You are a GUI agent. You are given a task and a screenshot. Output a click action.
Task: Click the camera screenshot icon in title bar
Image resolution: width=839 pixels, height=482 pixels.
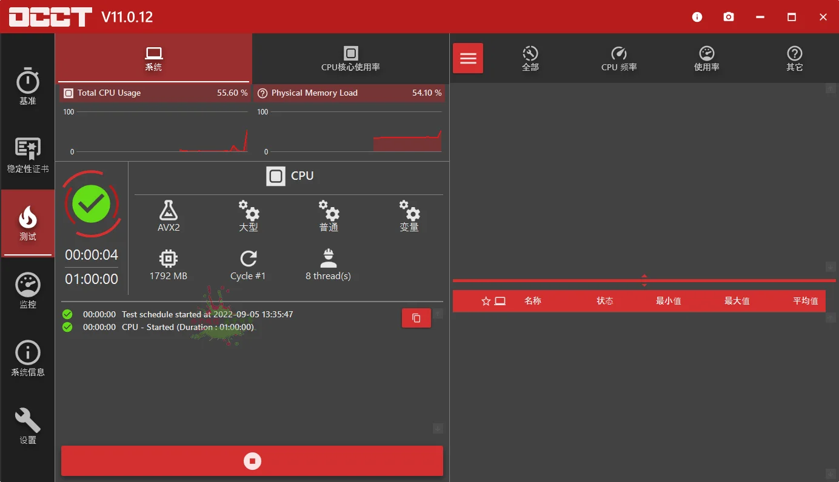pyautogui.click(x=729, y=17)
